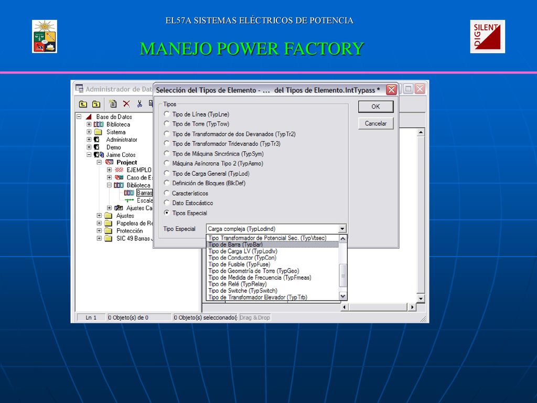Click the folder with down-turn arrow icon

[x=96, y=104]
